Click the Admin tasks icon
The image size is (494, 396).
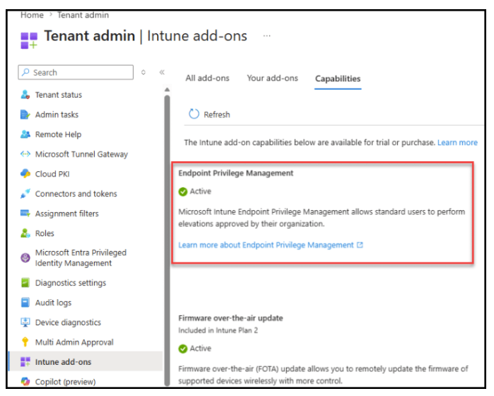pos(25,115)
